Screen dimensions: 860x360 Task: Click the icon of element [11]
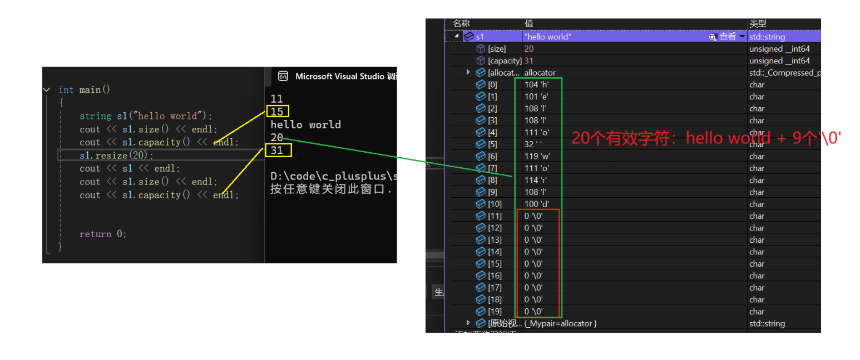point(481,216)
